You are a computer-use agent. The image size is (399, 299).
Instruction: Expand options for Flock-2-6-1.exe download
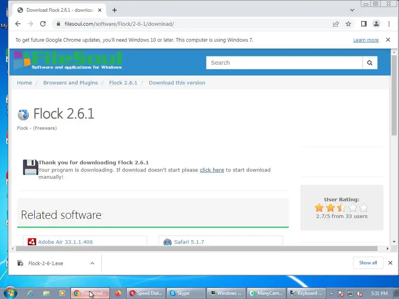tap(92, 263)
